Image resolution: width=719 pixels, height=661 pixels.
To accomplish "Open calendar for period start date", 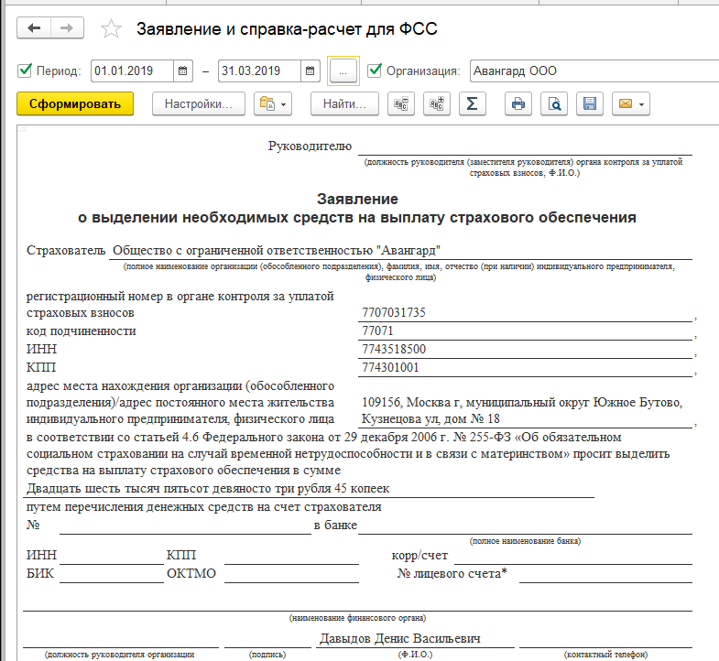I will point(184,70).
